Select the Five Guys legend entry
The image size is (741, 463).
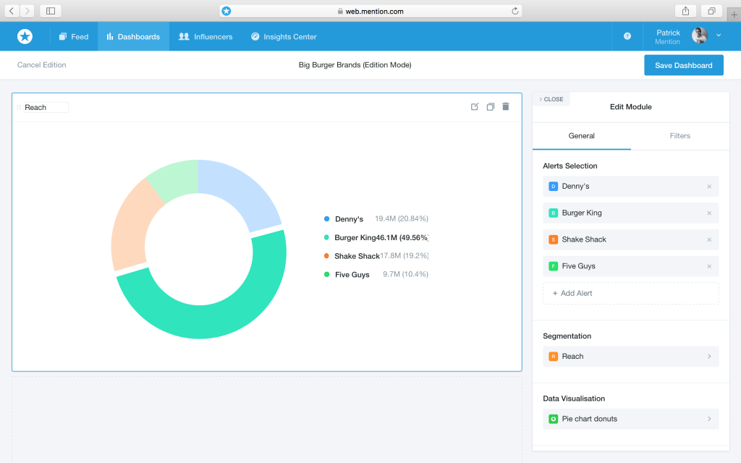[x=376, y=274]
